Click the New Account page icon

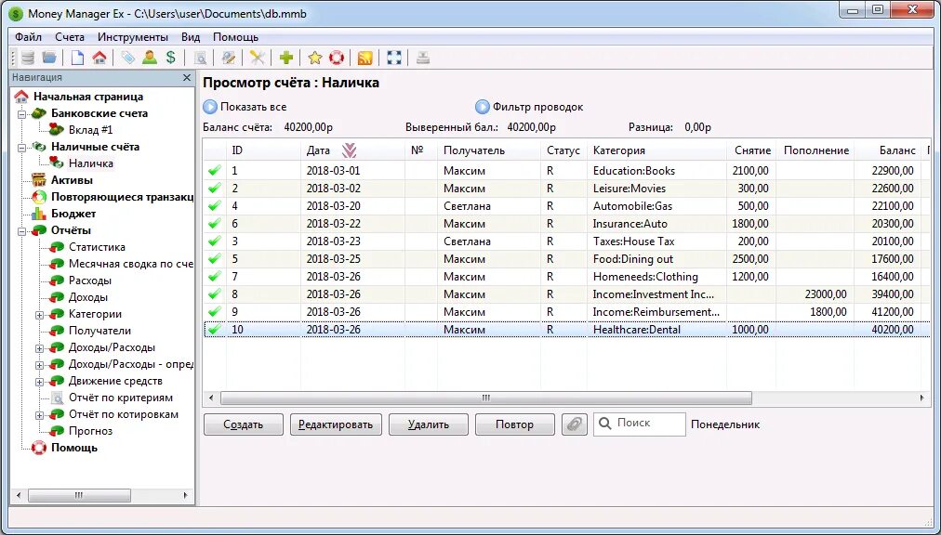[77, 58]
